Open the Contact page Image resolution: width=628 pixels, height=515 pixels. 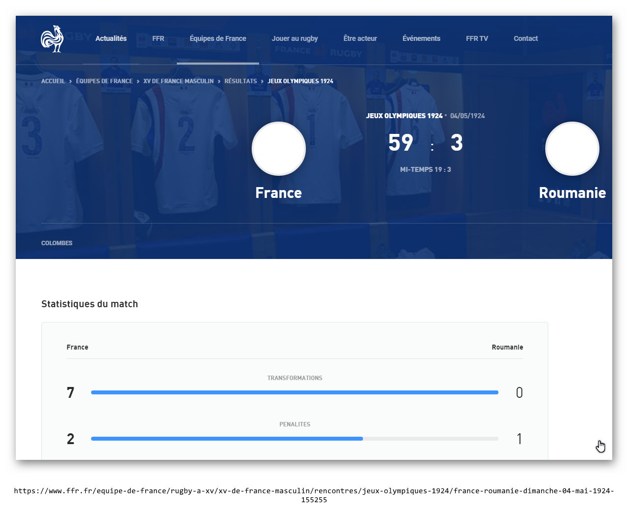[526, 38]
